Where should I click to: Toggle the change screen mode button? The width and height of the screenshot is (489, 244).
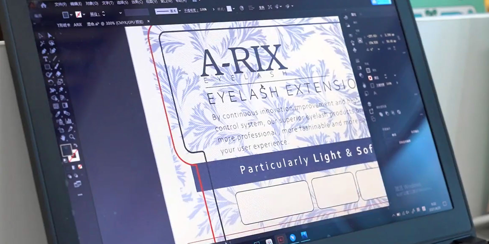pos(77,184)
